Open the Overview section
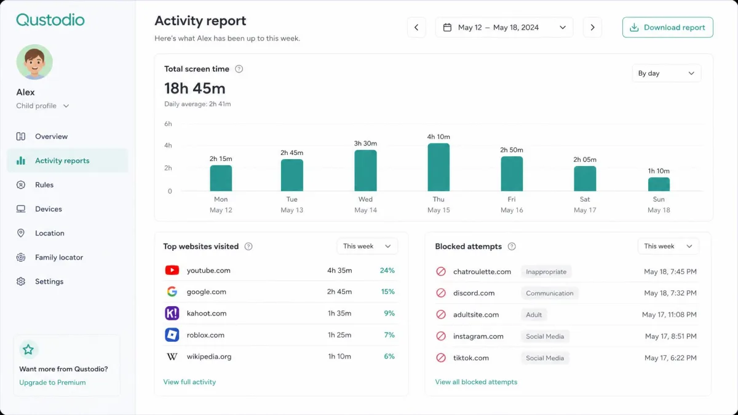 click(x=51, y=136)
